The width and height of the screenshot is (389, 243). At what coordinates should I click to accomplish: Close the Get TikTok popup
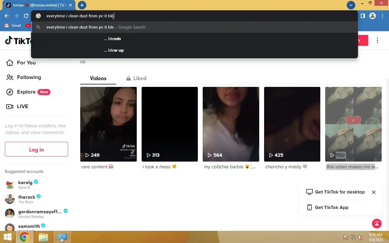pos(374,192)
